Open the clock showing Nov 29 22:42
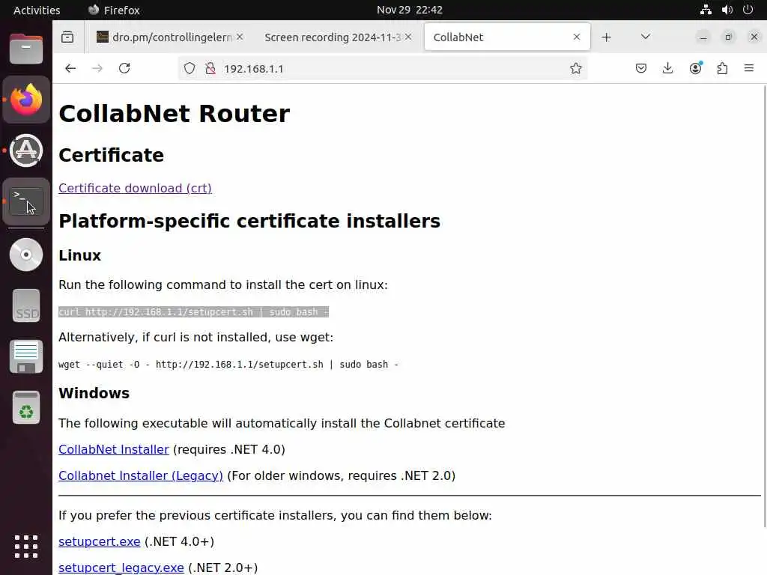767x575 pixels. (x=410, y=10)
